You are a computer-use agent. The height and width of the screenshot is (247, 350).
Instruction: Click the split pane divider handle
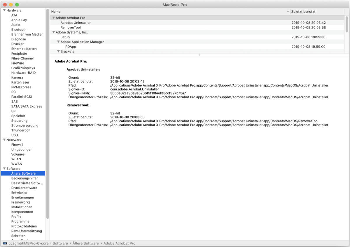199,54
